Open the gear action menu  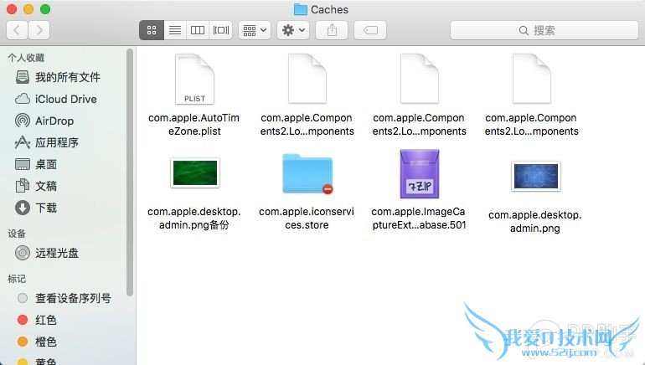[293, 30]
